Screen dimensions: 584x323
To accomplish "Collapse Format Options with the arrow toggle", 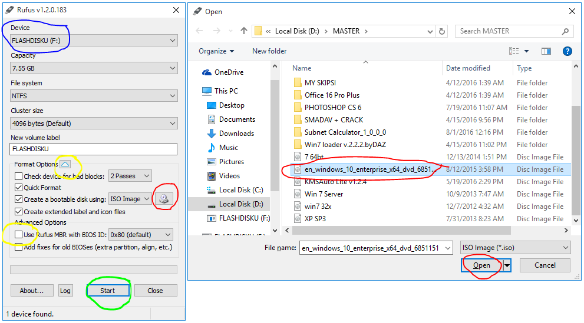I will tap(65, 164).
